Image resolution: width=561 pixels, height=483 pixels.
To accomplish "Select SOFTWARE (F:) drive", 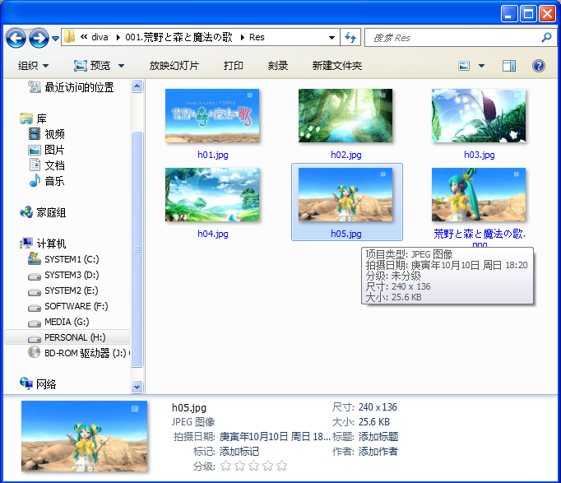I will (x=68, y=306).
